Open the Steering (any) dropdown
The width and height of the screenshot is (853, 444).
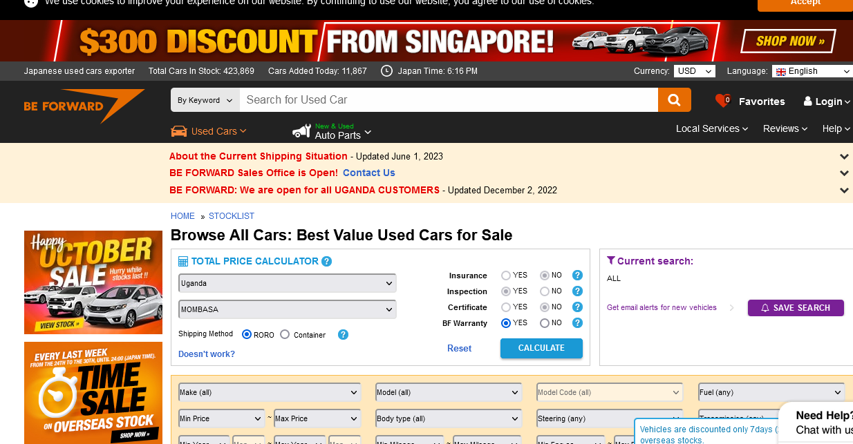point(610,418)
